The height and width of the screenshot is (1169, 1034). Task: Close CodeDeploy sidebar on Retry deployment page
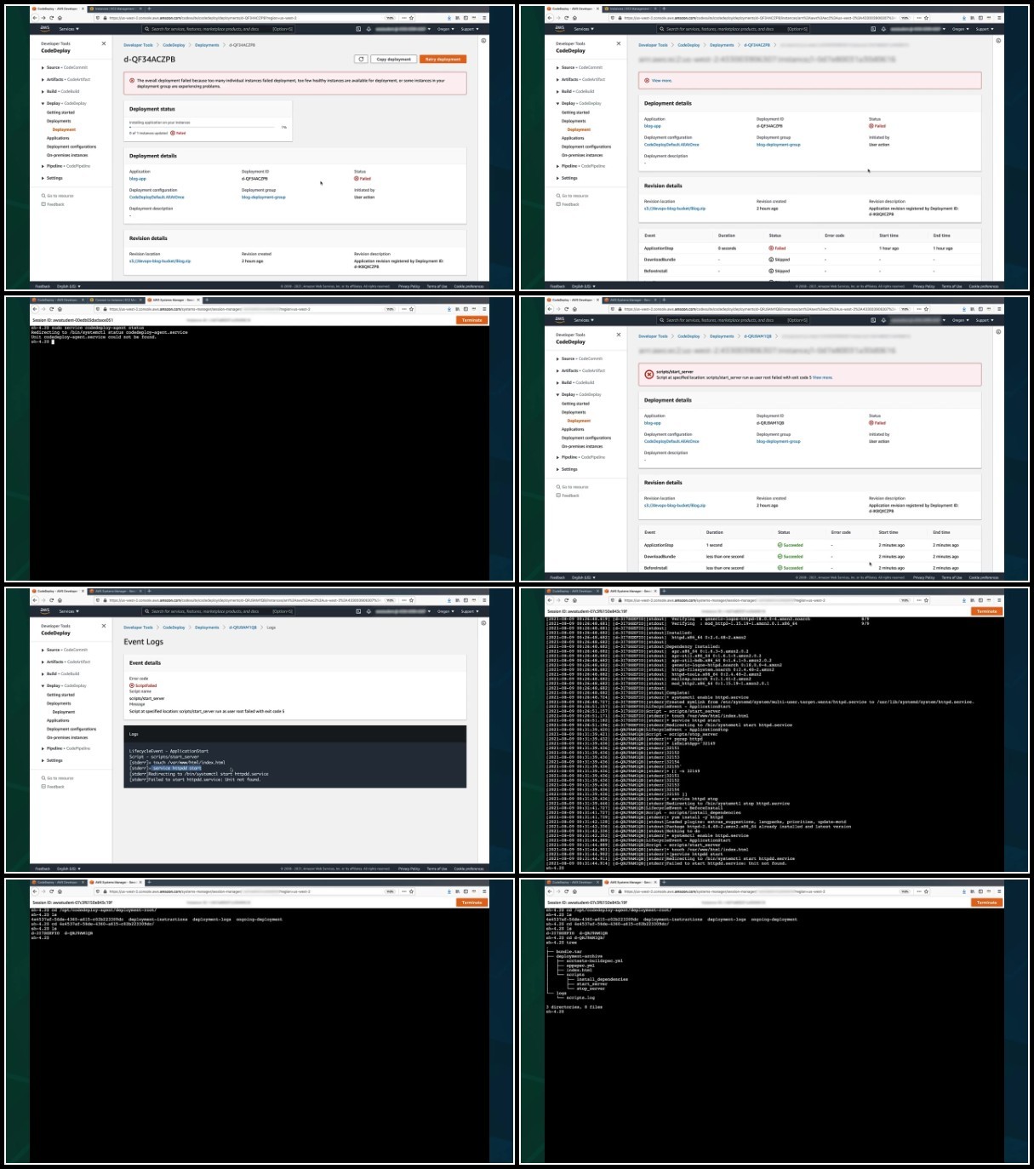coord(104,43)
